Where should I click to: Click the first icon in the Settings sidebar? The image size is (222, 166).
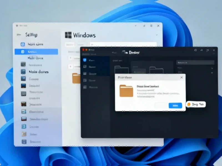pyautogui.click(x=23, y=44)
